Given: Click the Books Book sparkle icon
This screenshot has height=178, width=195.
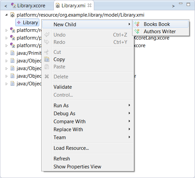Looking at the screenshot, I should [x=137, y=24].
